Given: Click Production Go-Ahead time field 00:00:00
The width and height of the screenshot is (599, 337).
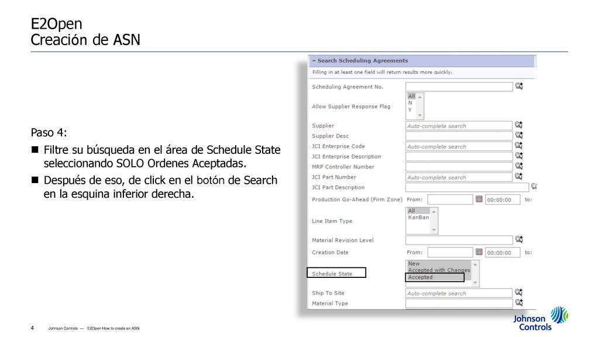Looking at the screenshot, I should (x=502, y=200).
